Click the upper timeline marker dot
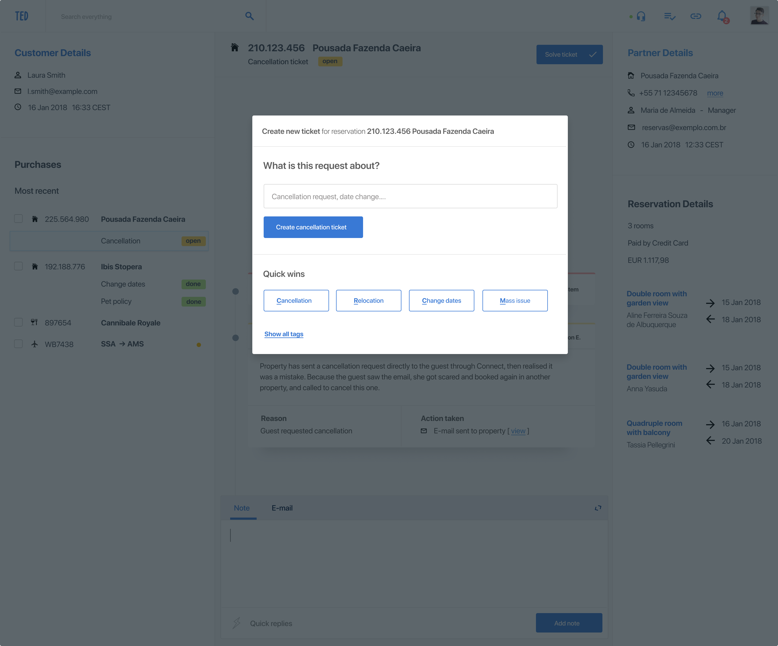This screenshot has height=646, width=778. click(235, 291)
